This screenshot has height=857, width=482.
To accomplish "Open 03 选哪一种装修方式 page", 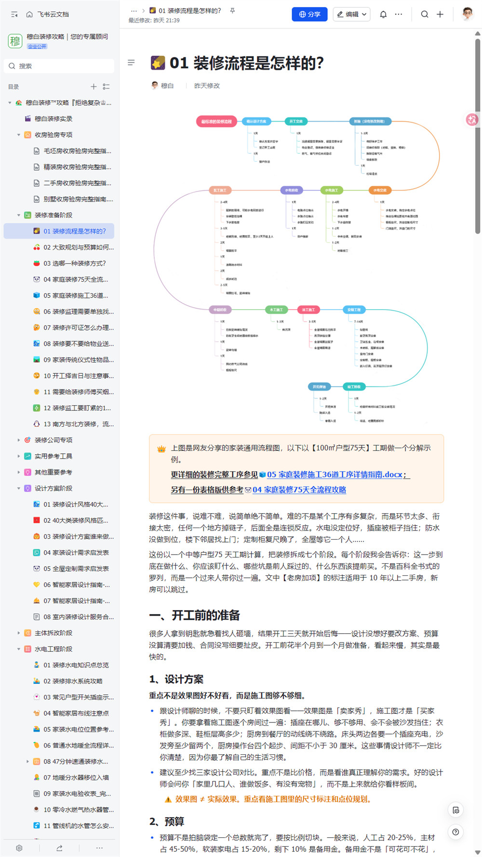I will click(x=59, y=263).
